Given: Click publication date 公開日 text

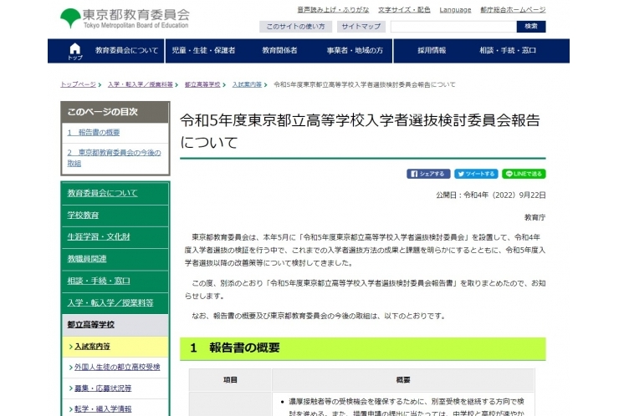Looking at the screenshot, I should coord(491,195).
